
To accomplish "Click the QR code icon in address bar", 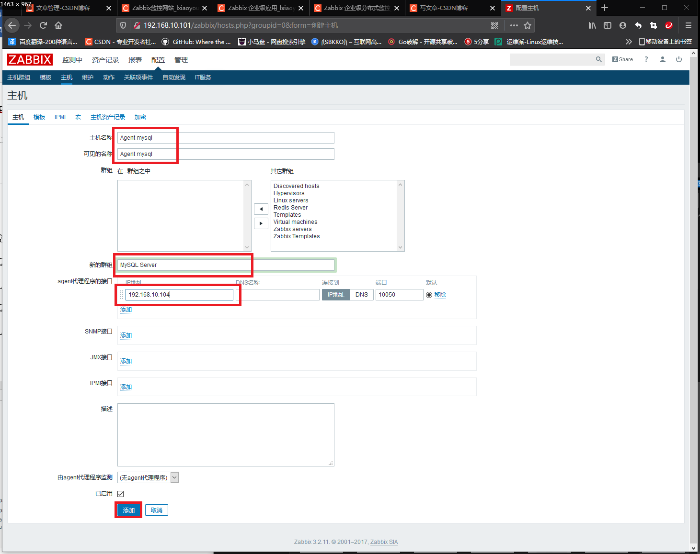I will [494, 25].
